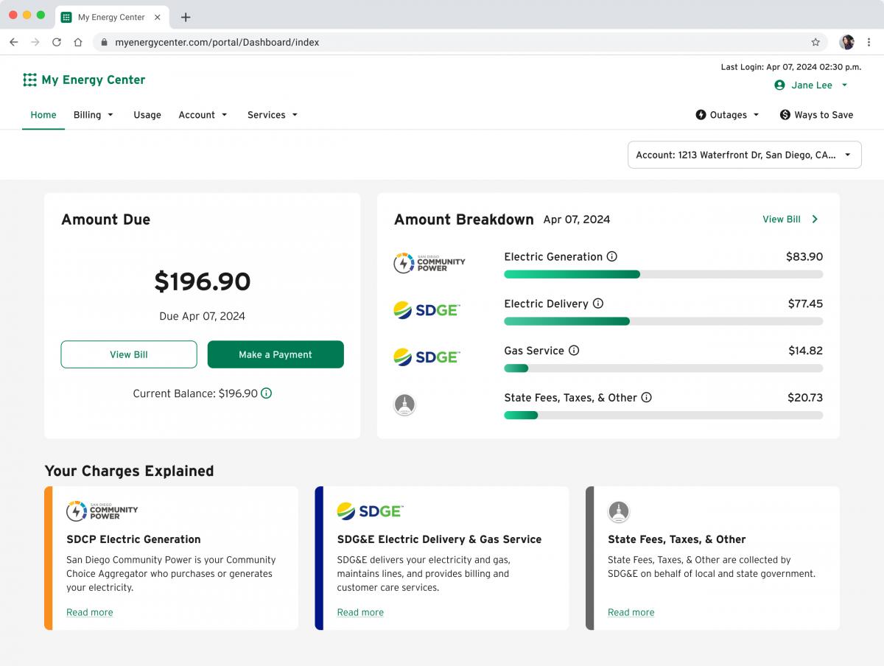Reload the page in browser
Screen dimensions: 884x666
(x=57, y=42)
